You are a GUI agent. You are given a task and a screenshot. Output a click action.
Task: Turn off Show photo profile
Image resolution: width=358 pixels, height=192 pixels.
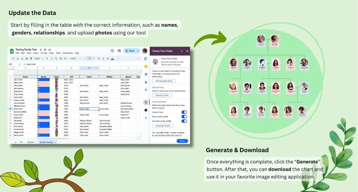coord(184,116)
